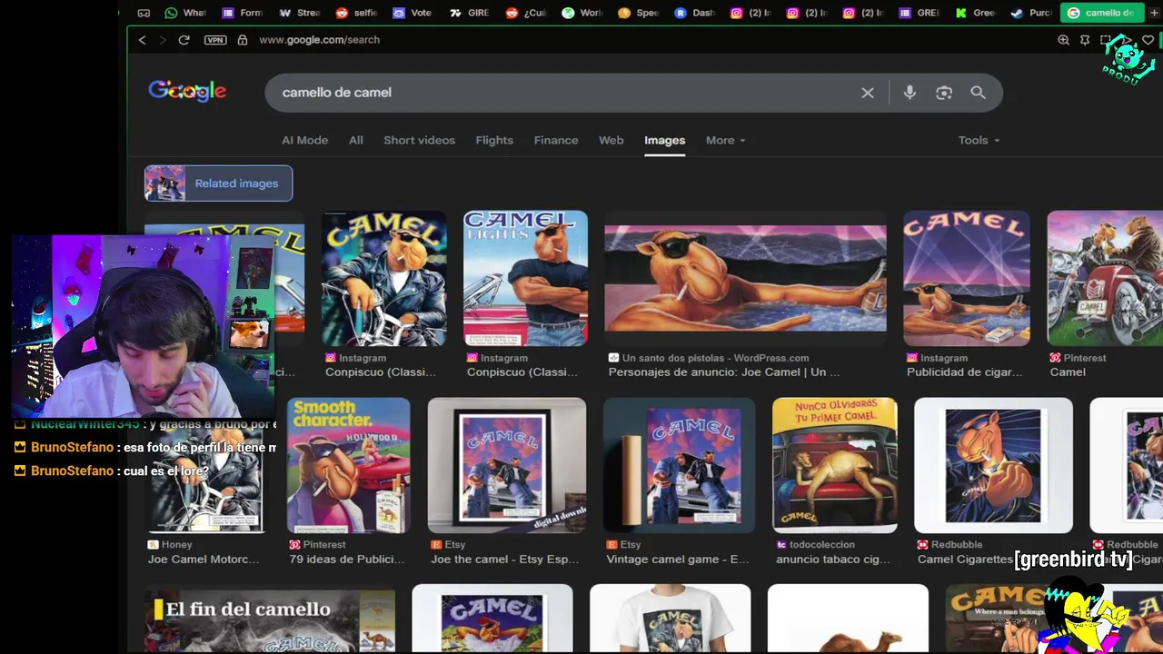Open the ¿Cuá Reddit browser tab

[x=525, y=13]
